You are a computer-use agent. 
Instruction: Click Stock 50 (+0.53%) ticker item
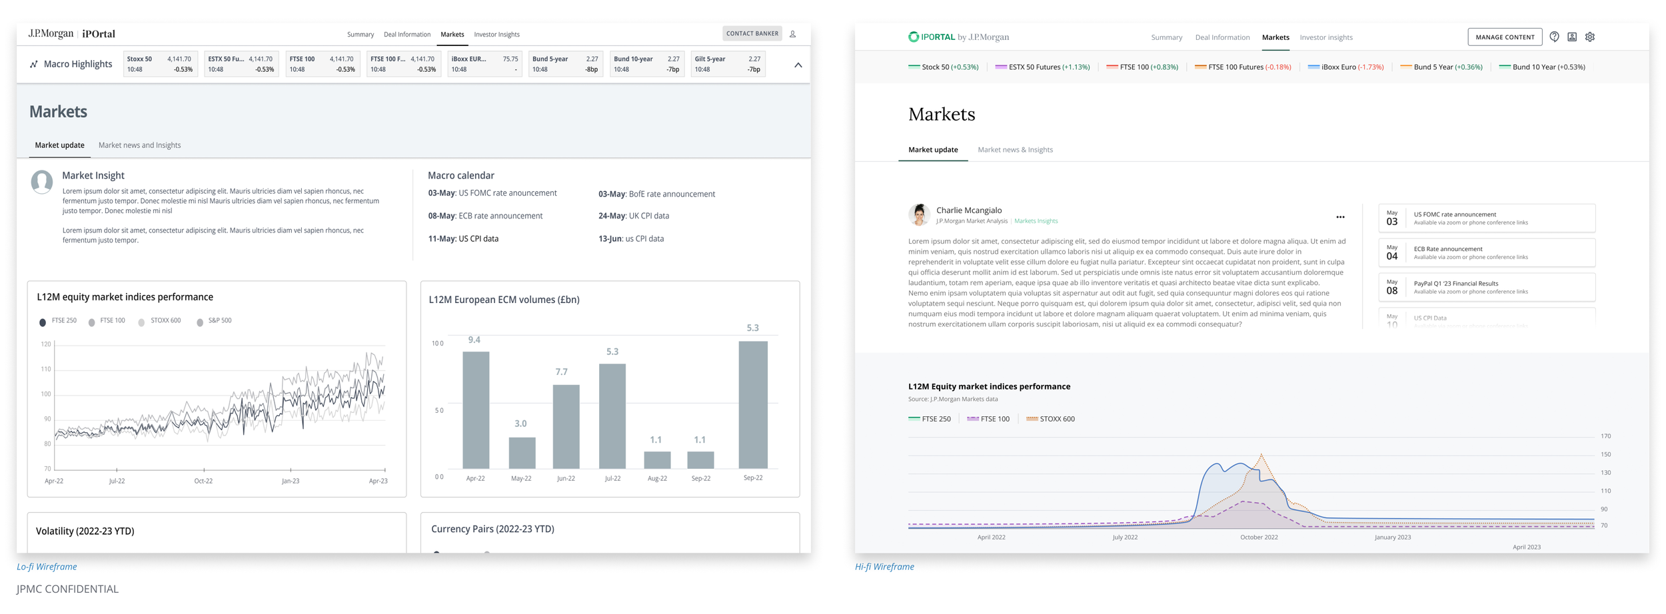943,67
